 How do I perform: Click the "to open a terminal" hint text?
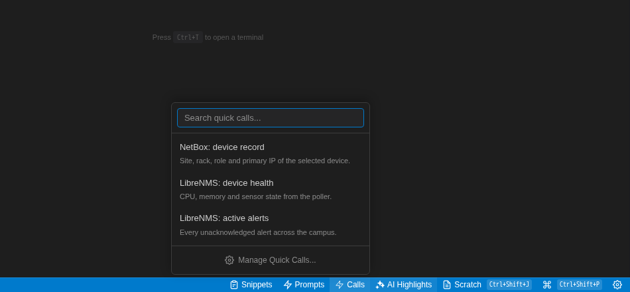pos(234,37)
